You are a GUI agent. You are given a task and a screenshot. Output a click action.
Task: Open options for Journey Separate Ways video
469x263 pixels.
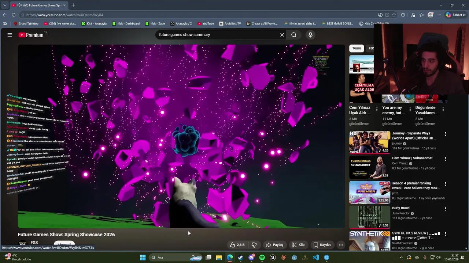coord(446,134)
